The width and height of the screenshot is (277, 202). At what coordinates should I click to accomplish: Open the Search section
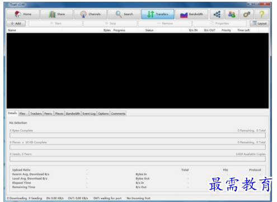click(124, 14)
